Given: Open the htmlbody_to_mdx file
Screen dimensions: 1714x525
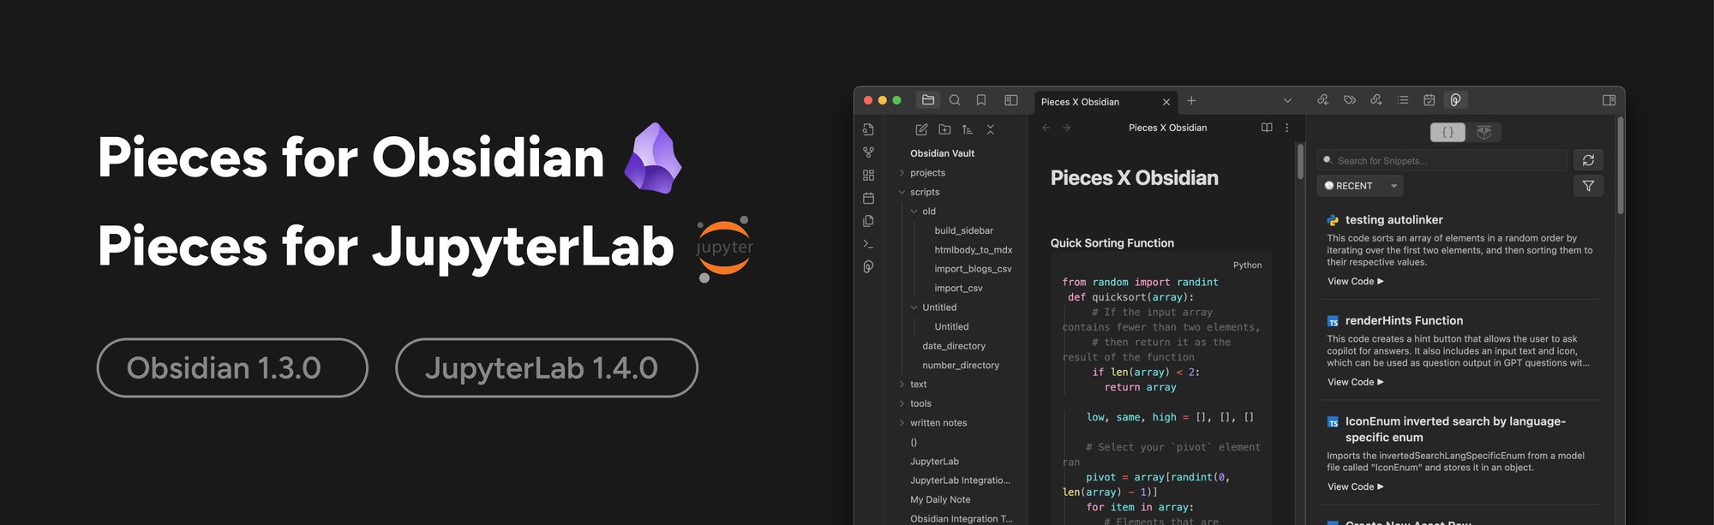Looking at the screenshot, I should (974, 250).
